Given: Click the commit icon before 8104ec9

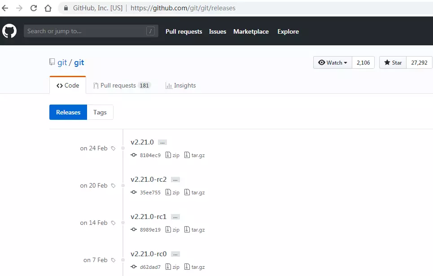Looking at the screenshot, I should pos(134,155).
